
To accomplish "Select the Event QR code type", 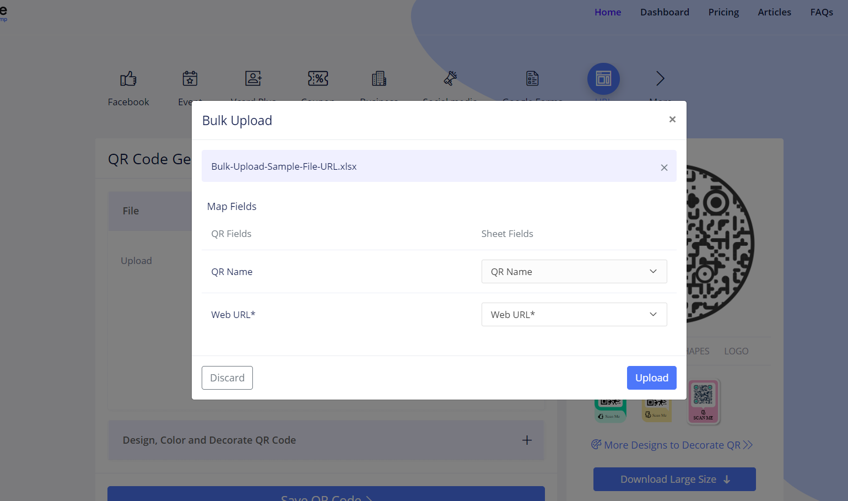I will (x=190, y=86).
